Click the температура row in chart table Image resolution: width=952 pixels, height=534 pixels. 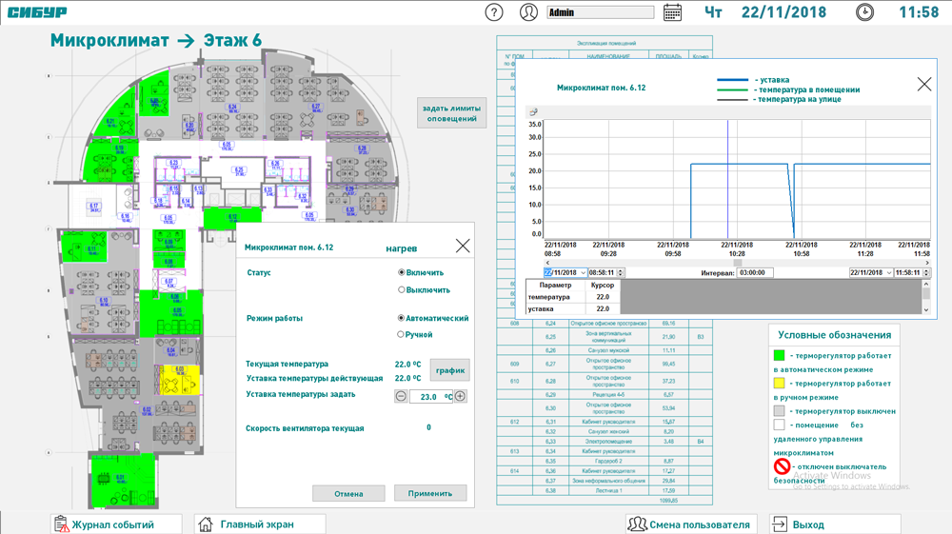(572, 297)
